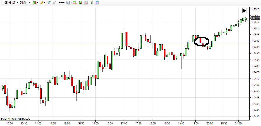This screenshot has width=261, height=126.
Task: Click the zoom out magnifier icon
Action: click(54, 3)
